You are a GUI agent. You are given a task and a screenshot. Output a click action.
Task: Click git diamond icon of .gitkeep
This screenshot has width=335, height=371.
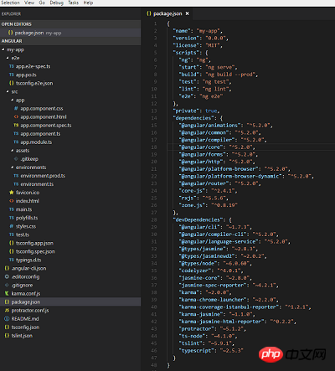coord(16,159)
